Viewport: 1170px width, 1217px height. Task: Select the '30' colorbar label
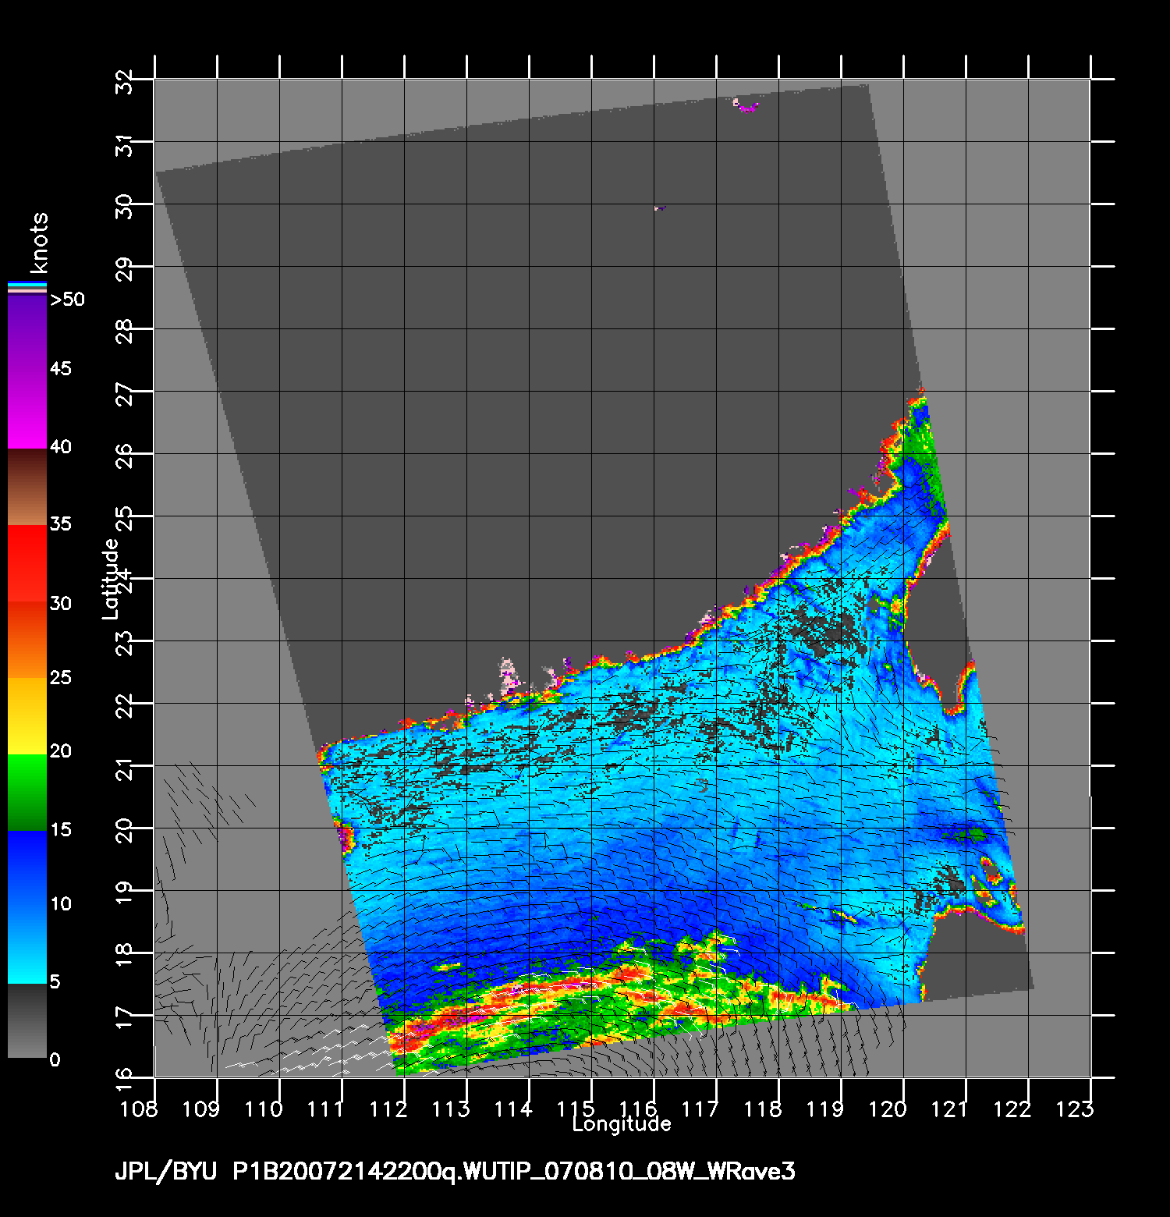tap(61, 604)
